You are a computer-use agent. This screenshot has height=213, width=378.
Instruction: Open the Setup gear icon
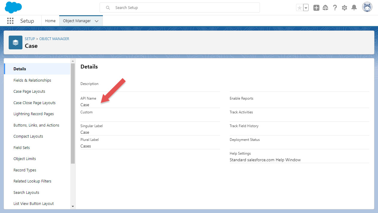(344, 7)
